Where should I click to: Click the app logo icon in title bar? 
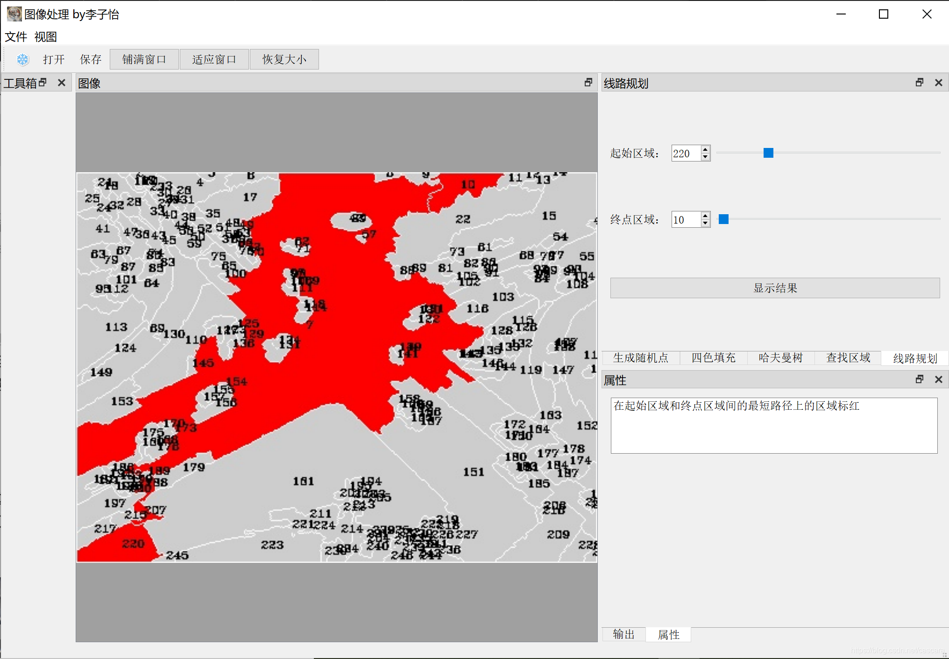pyautogui.click(x=14, y=14)
